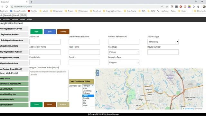Viewport: 206px width, 116px height.
Task: Choose Circle in geometry type list
Action: click(88, 96)
